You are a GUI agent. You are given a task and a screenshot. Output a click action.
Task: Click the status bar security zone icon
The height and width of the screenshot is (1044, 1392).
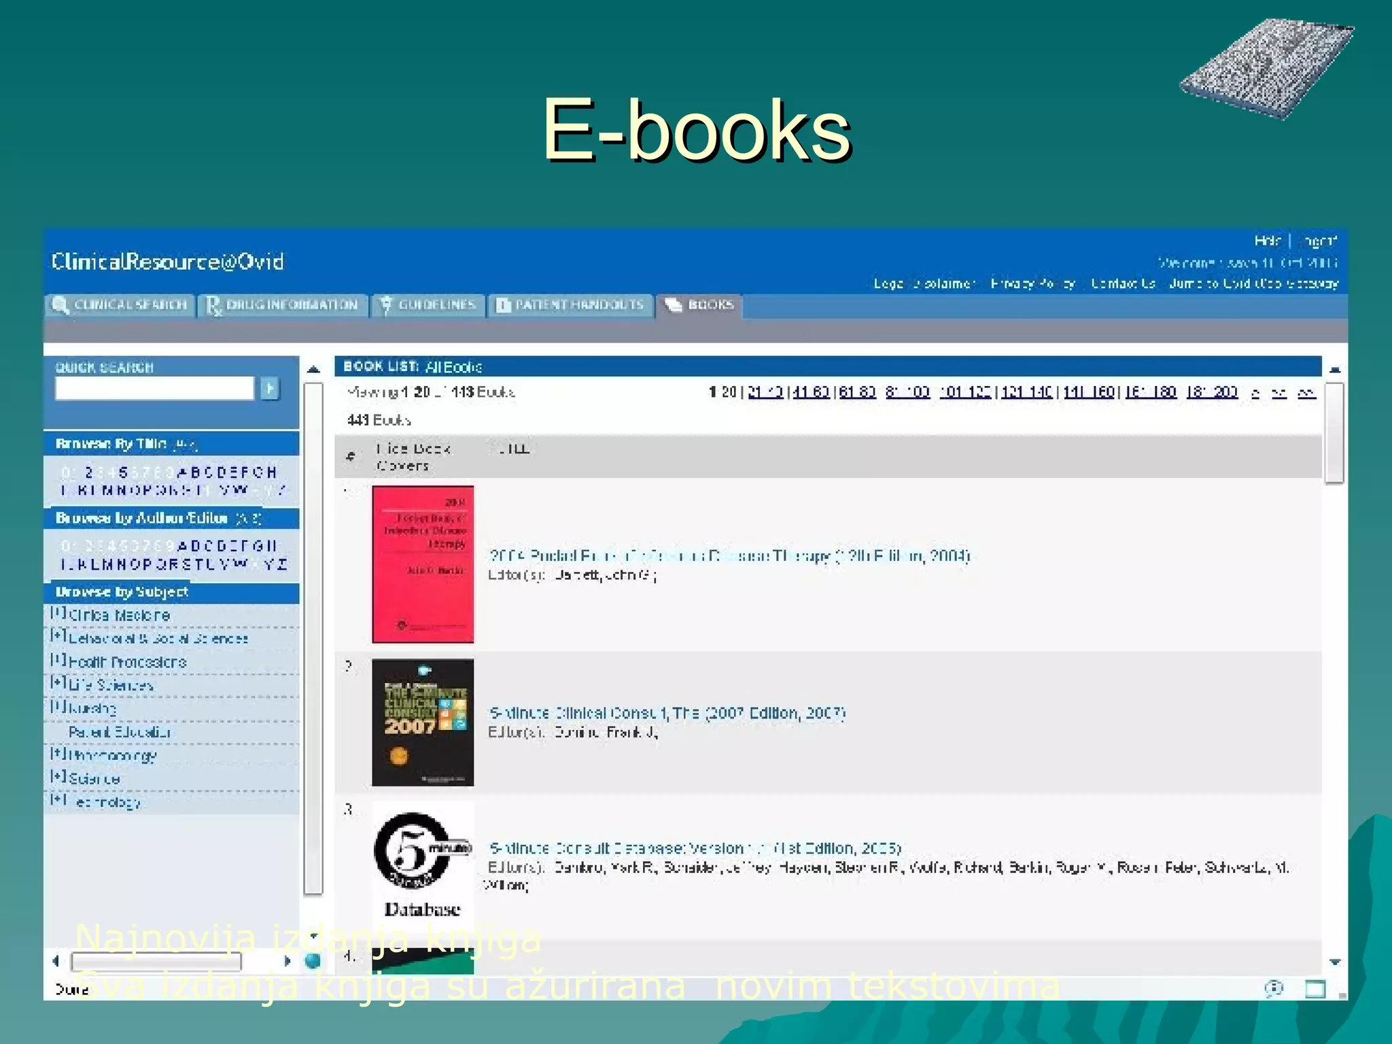tap(1274, 988)
